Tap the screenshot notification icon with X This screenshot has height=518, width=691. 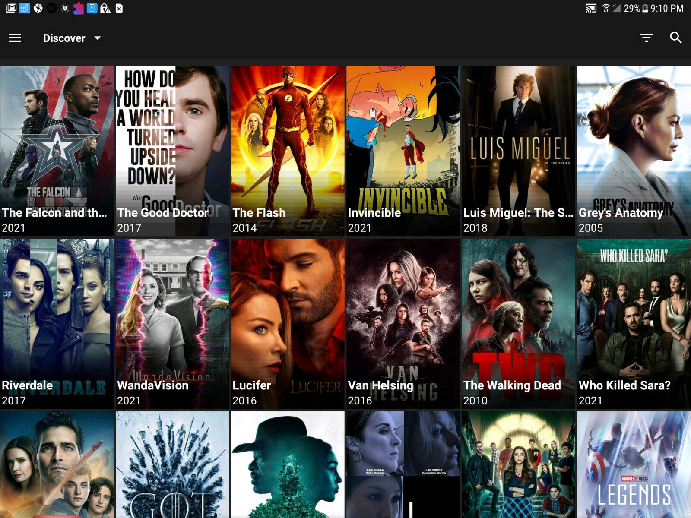pos(119,8)
